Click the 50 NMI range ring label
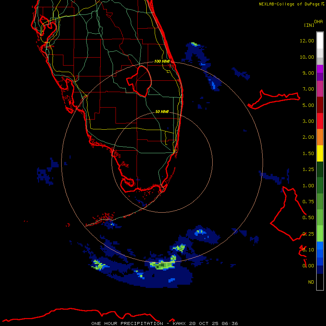 click(162, 112)
